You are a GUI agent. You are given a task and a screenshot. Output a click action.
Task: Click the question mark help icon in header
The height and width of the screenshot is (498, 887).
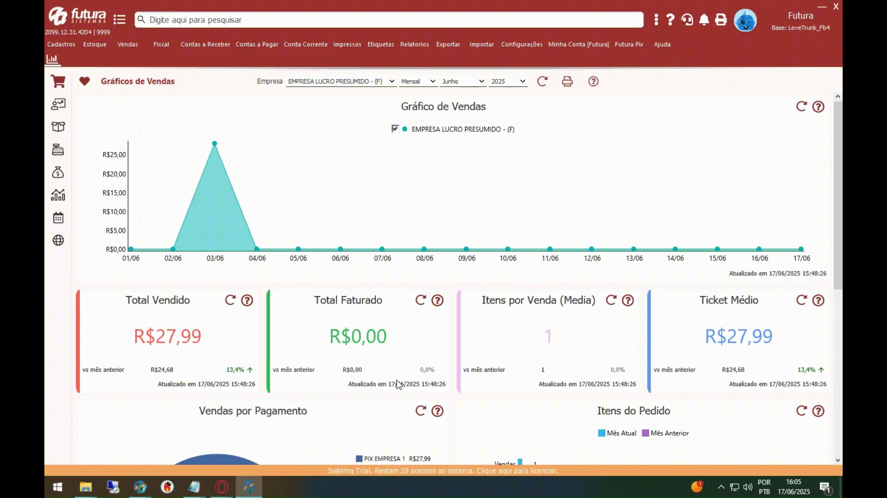coord(670,19)
